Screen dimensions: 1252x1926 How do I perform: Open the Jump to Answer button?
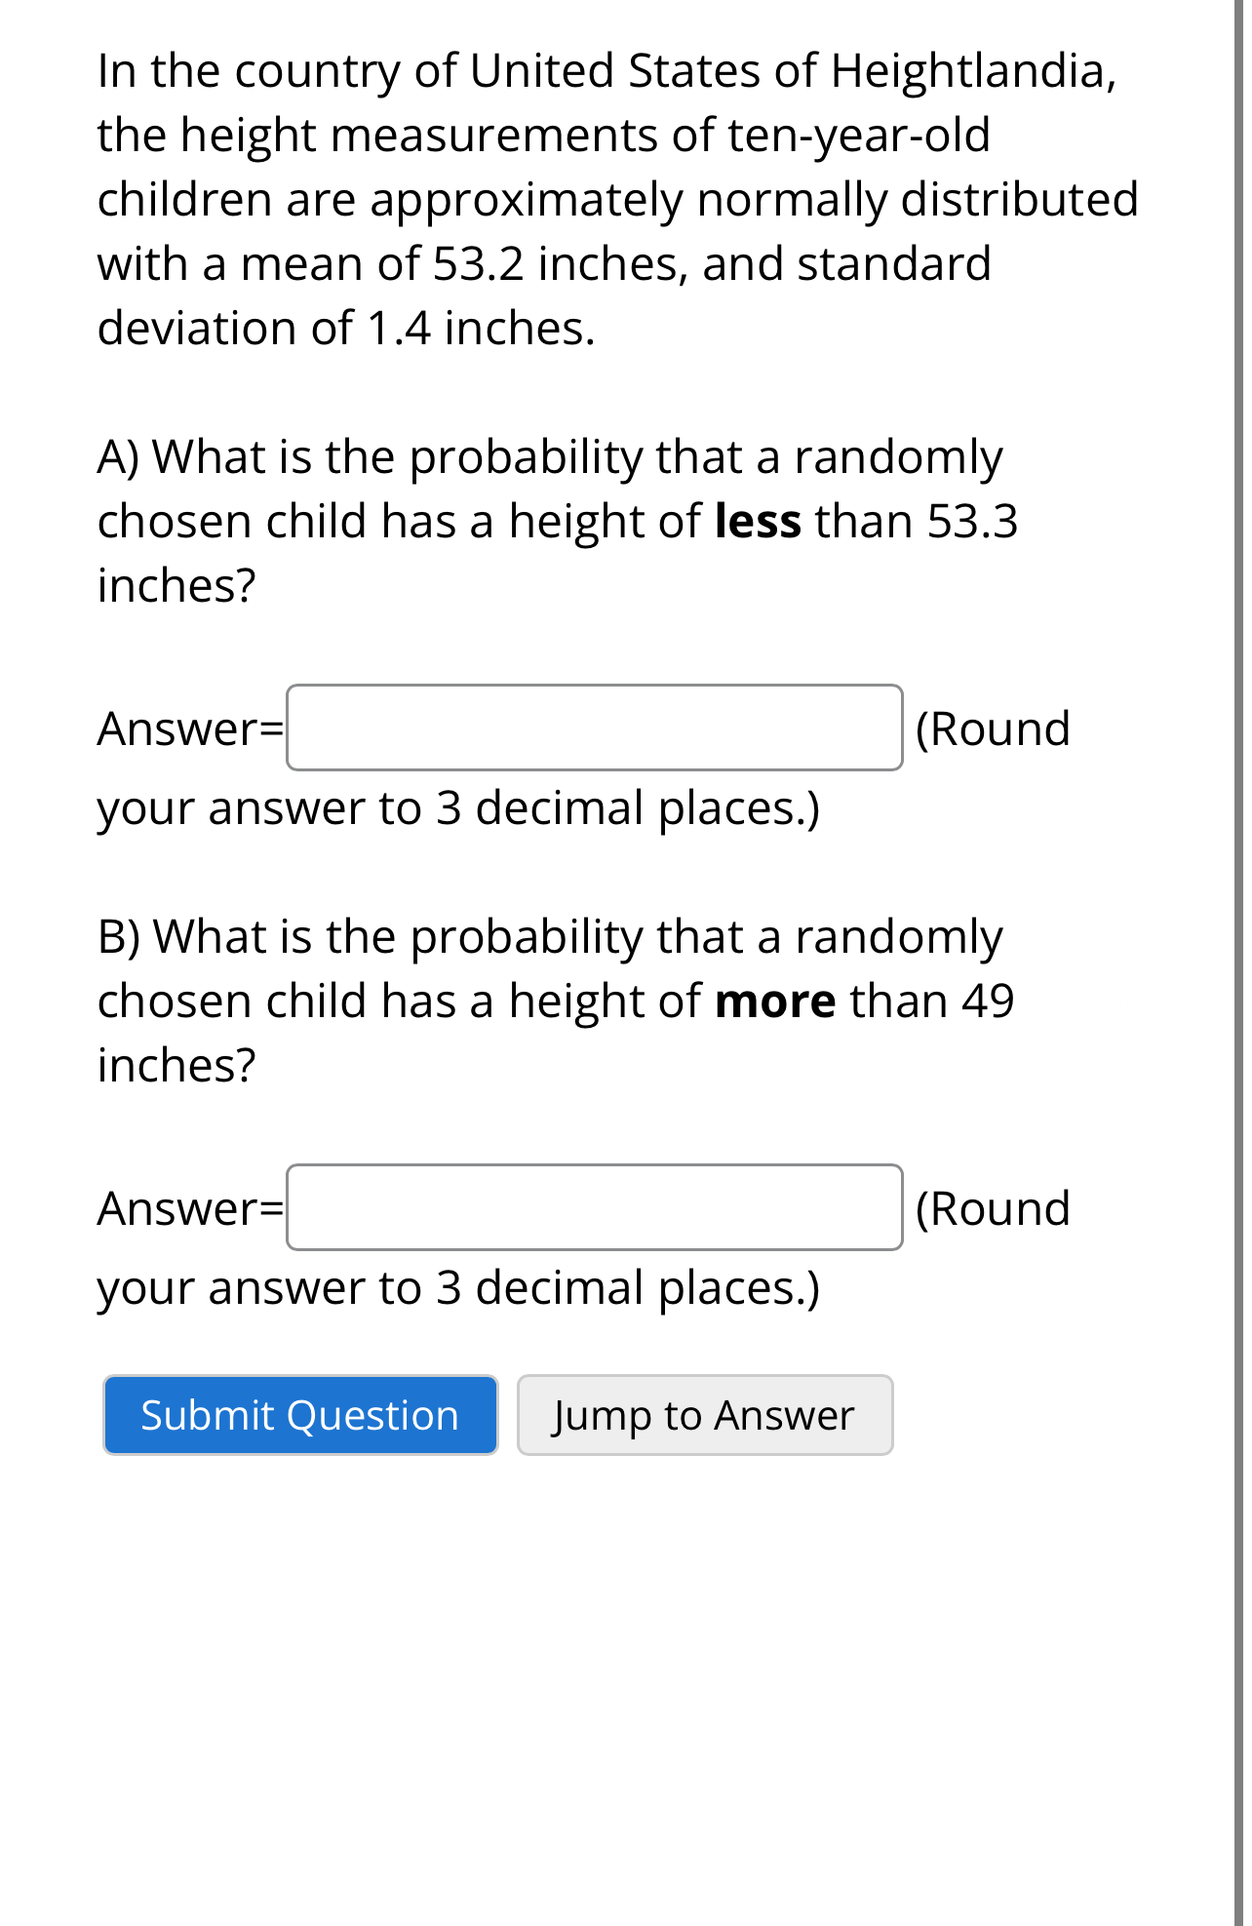705,1415
